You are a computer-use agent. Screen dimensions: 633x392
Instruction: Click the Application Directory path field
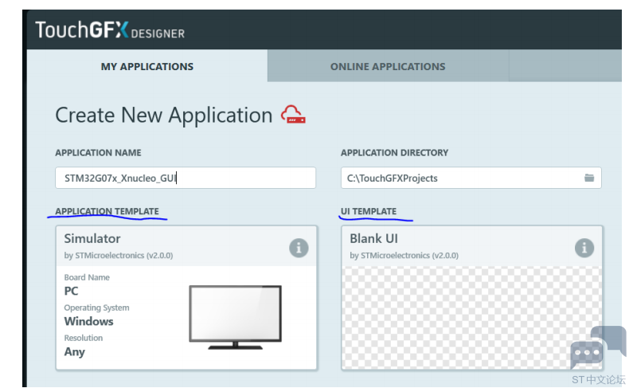[x=471, y=178]
